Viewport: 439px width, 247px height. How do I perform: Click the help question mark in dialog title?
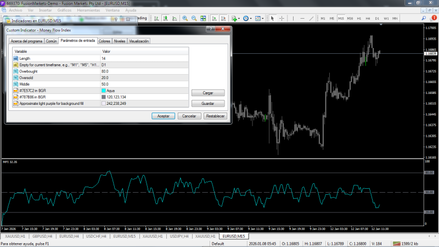pos(211,29)
